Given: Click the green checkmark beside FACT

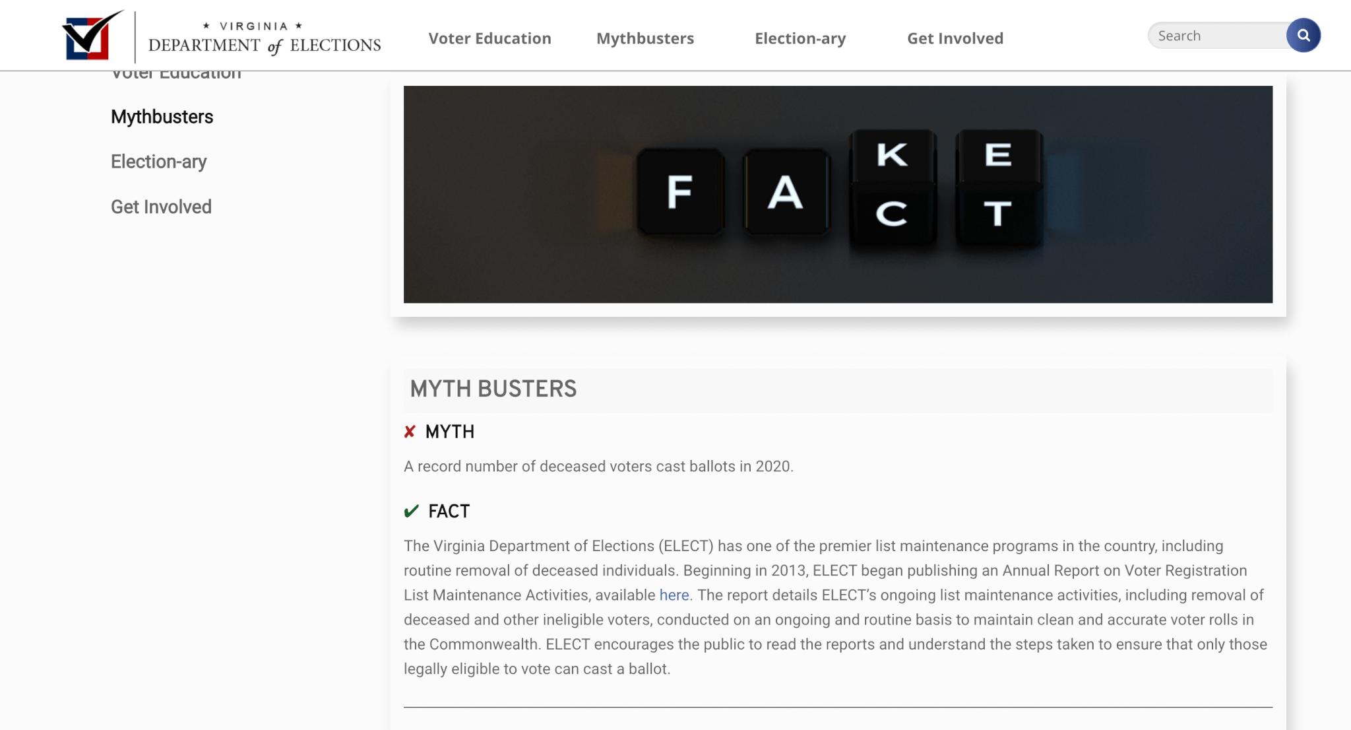Looking at the screenshot, I should click(x=412, y=512).
